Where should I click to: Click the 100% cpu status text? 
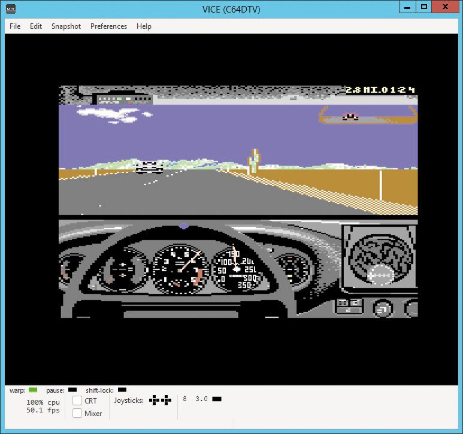[x=43, y=402]
